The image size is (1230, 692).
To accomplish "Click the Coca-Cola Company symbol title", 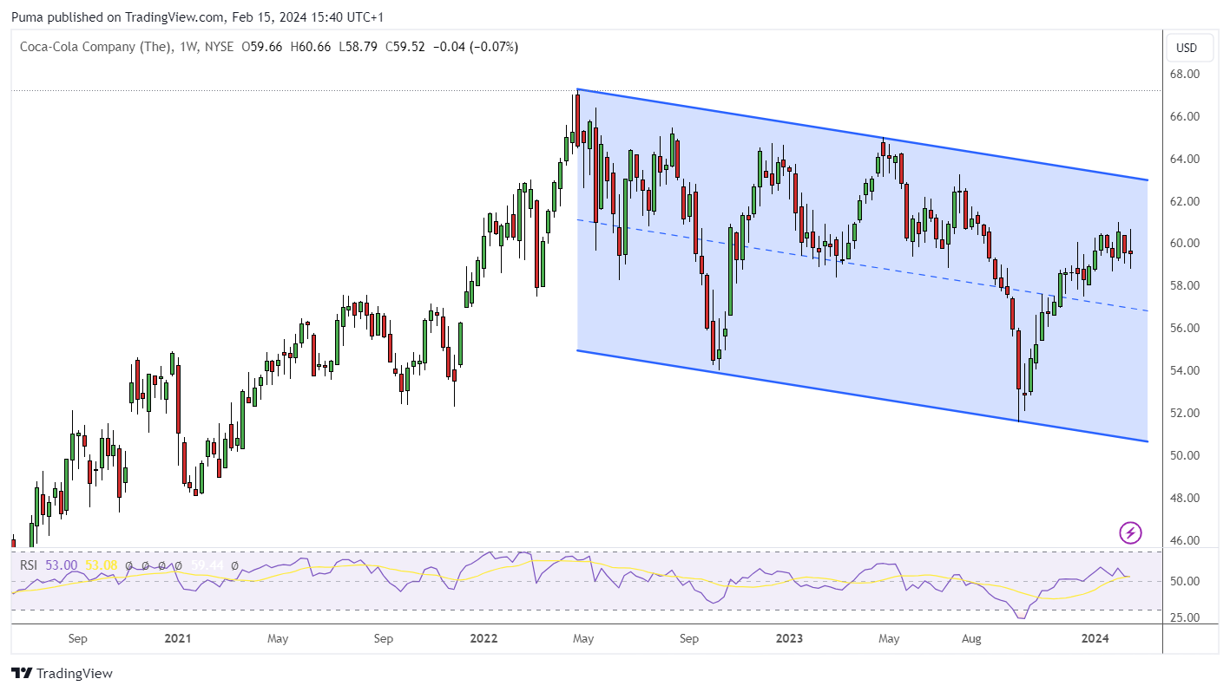I will click(95, 47).
